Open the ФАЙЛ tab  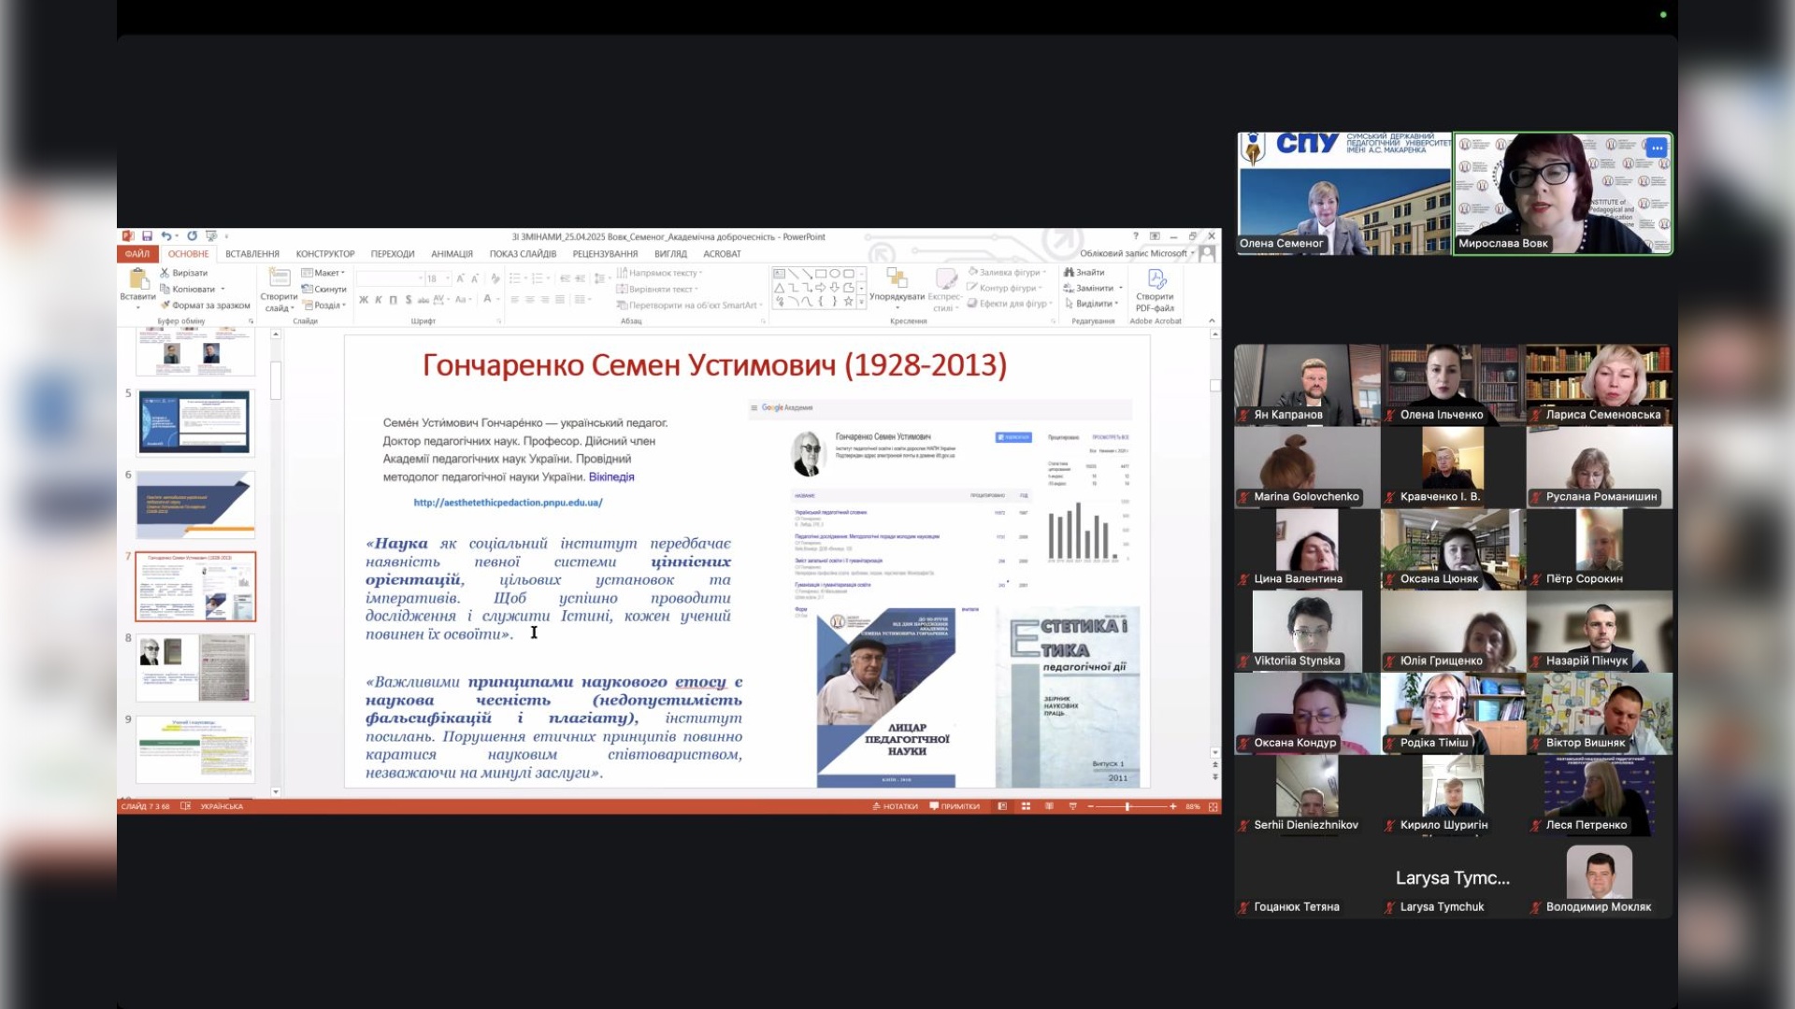137,254
